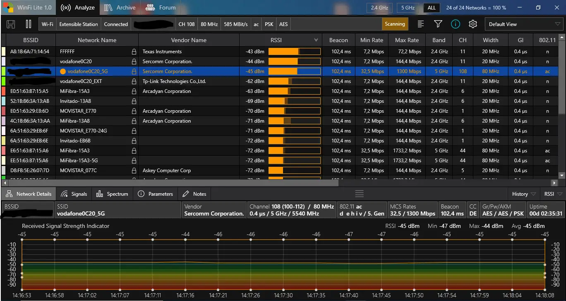Switch to the Spectrum tab
The image size is (566, 301).
[112, 194]
